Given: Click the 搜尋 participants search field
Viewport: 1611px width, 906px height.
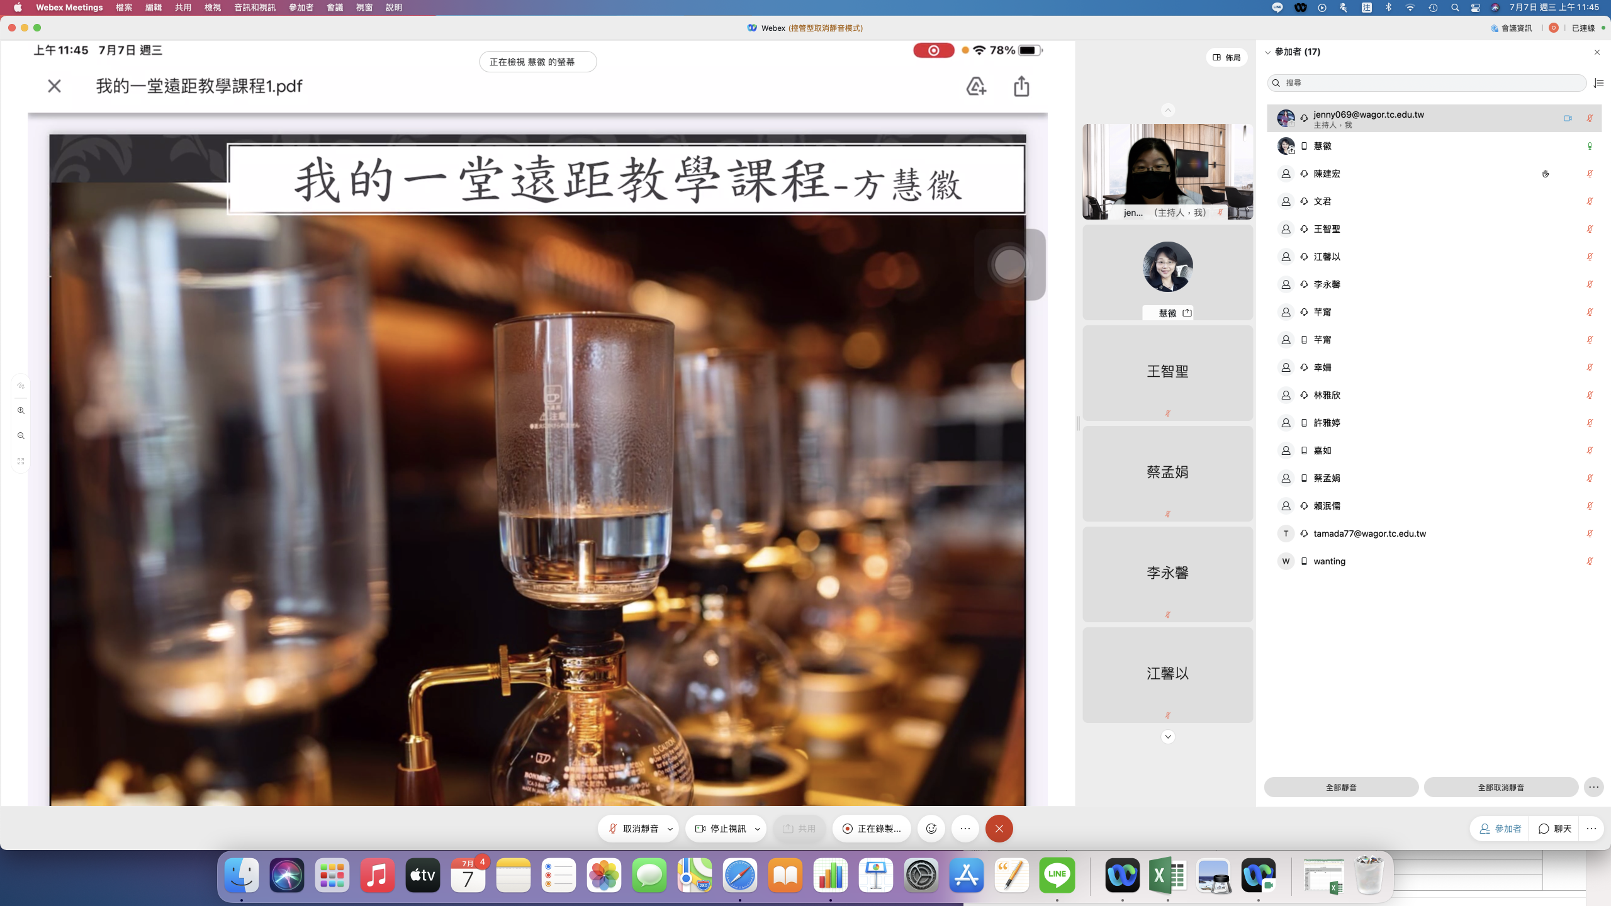Looking at the screenshot, I should click(x=1429, y=83).
